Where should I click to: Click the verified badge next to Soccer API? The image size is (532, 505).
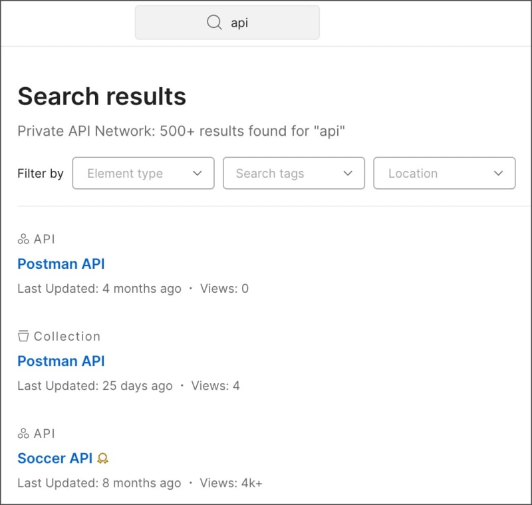coord(102,458)
